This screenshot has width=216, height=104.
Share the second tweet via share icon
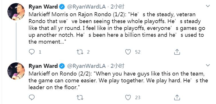click(177, 97)
